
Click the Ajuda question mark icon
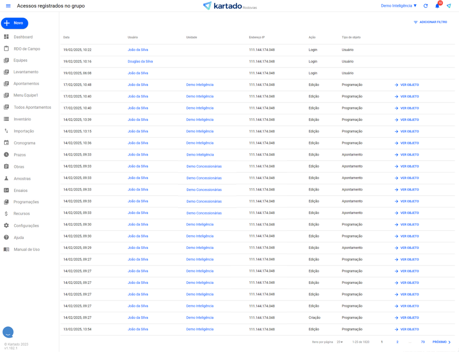(x=6, y=238)
